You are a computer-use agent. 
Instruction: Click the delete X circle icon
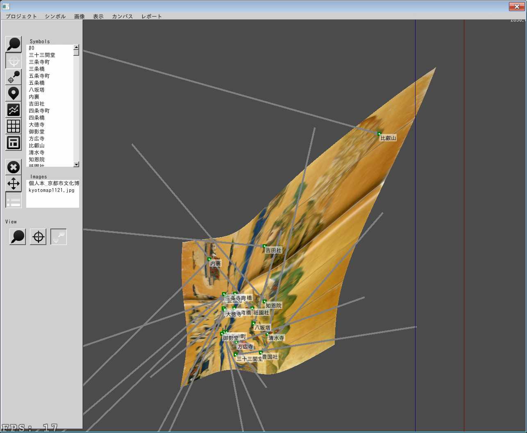click(x=14, y=167)
